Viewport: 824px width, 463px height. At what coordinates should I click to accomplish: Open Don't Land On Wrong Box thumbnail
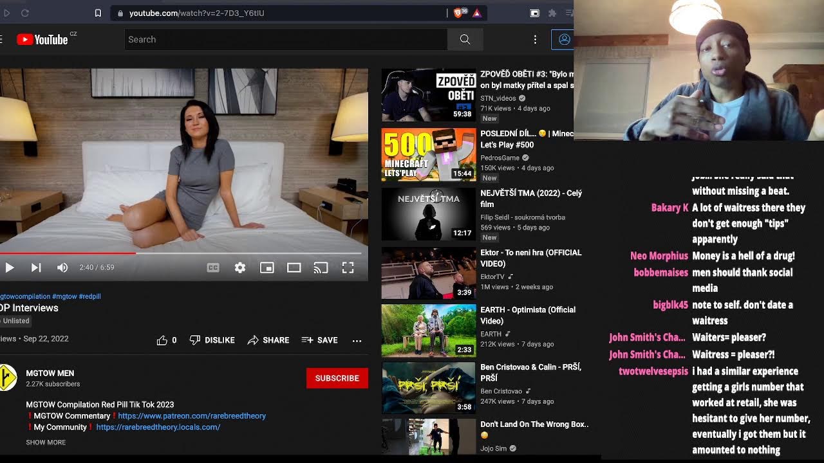(x=429, y=437)
